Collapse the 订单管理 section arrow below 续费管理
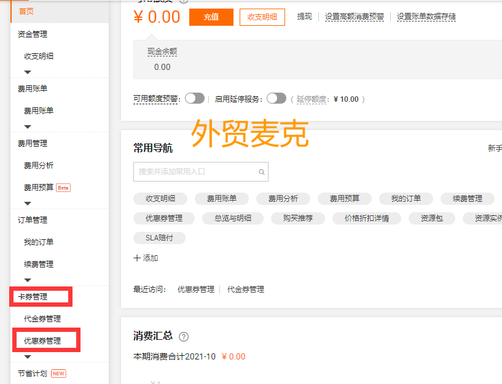Screen dimensions: 502x384 click(27, 280)
